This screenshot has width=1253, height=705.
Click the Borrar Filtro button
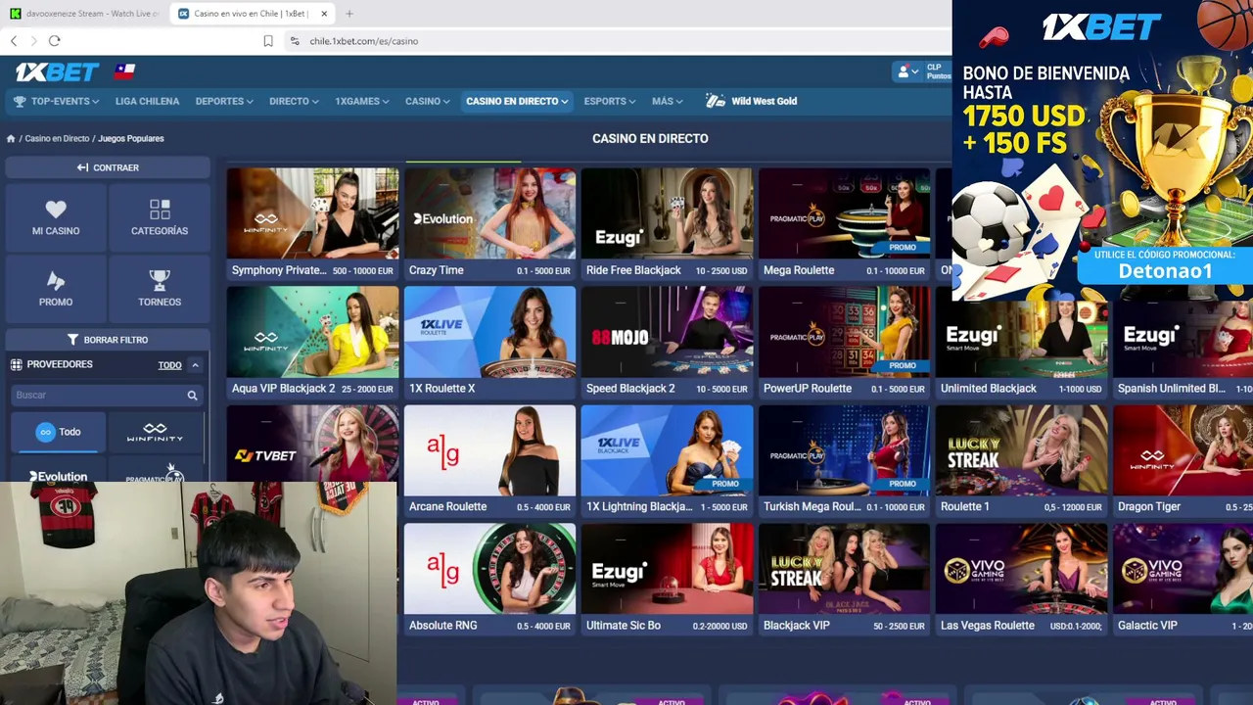pyautogui.click(x=108, y=340)
